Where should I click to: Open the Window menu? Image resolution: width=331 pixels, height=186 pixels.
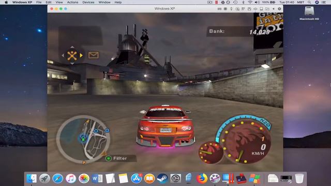coord(104,2)
